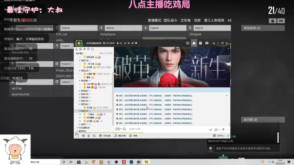Open the video playback icon in YY header
294x165 pixels.
187,43
